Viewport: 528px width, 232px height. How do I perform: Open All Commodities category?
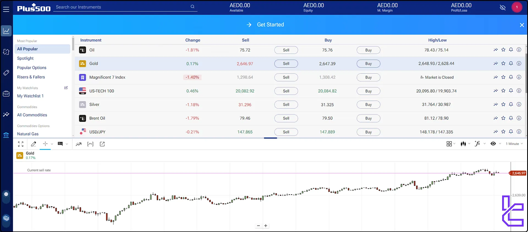click(x=32, y=115)
